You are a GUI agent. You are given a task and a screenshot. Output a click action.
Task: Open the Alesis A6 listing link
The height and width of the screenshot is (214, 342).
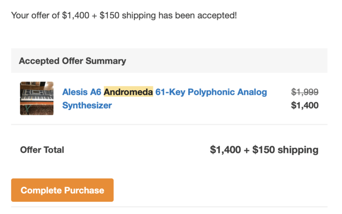[x=82, y=92]
